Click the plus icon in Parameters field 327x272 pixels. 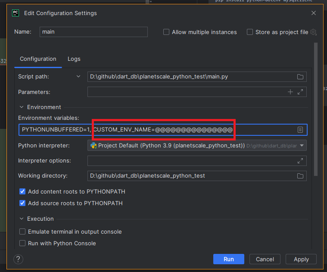click(x=290, y=92)
